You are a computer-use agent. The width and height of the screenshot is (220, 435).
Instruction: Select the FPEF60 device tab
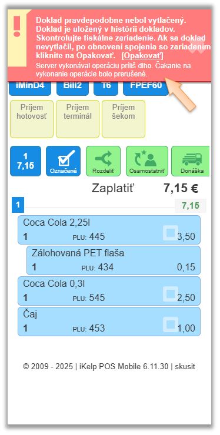(x=146, y=88)
